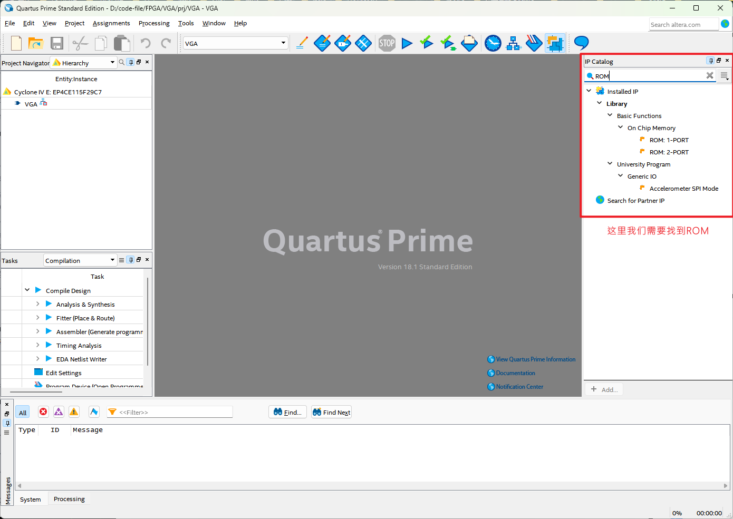This screenshot has height=519, width=733.
Task: Toggle pin on the Messages panel
Action: coord(7,423)
